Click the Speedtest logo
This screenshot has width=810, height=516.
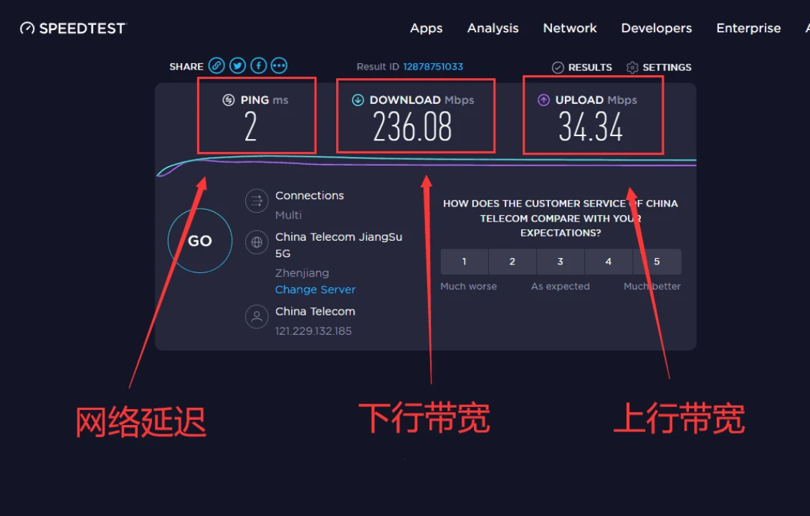pyautogui.click(x=73, y=29)
